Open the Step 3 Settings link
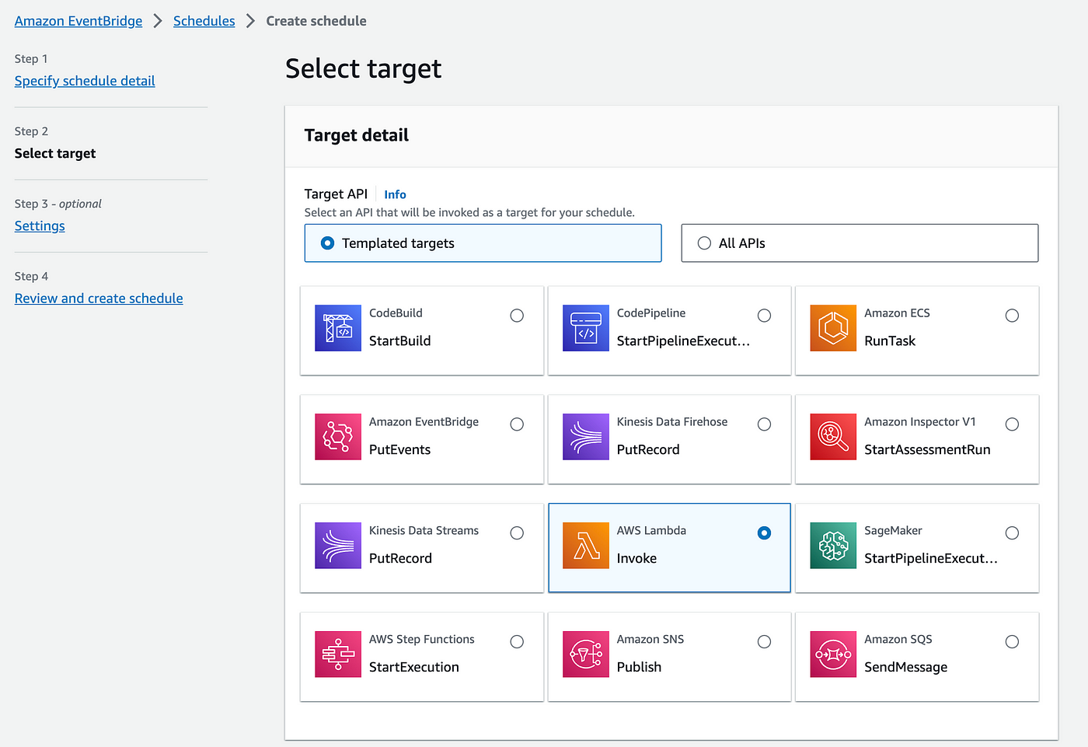Image resolution: width=1088 pixels, height=747 pixels. click(40, 226)
